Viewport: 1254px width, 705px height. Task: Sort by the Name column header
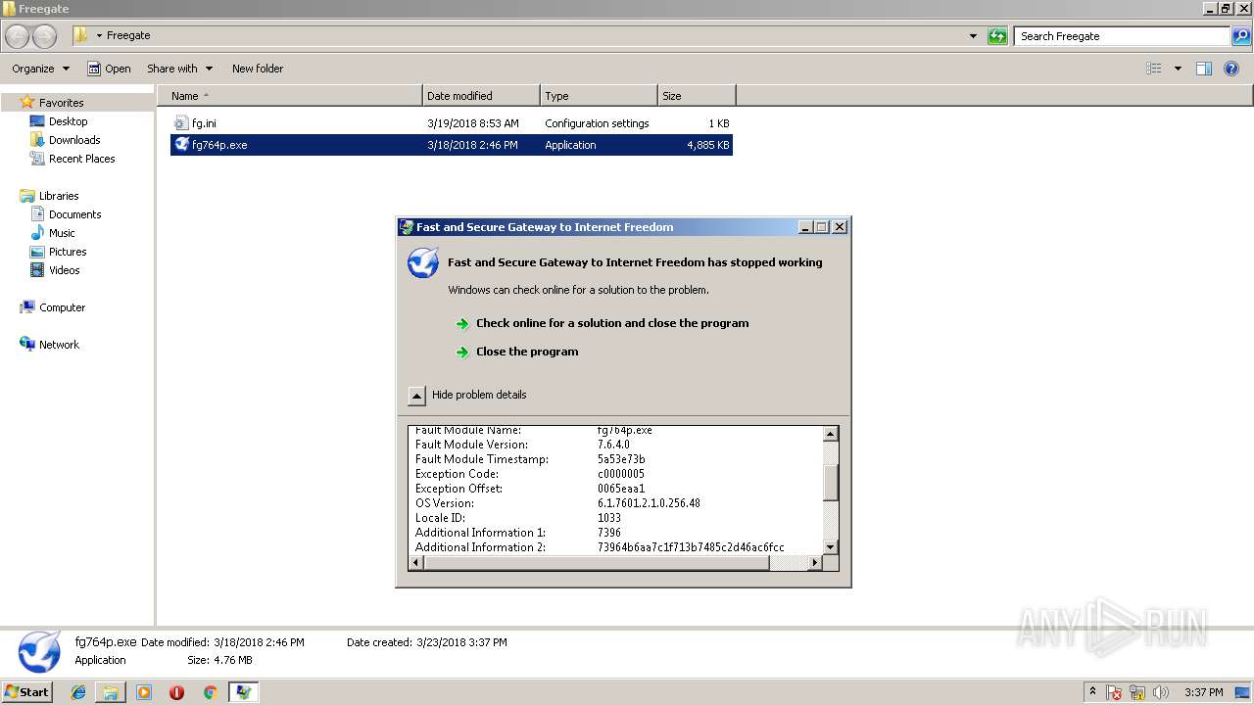tap(290, 96)
